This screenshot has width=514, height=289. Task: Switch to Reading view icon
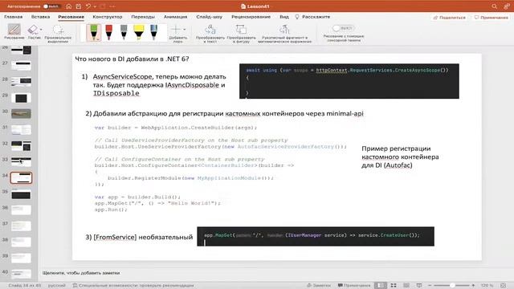pos(406,286)
